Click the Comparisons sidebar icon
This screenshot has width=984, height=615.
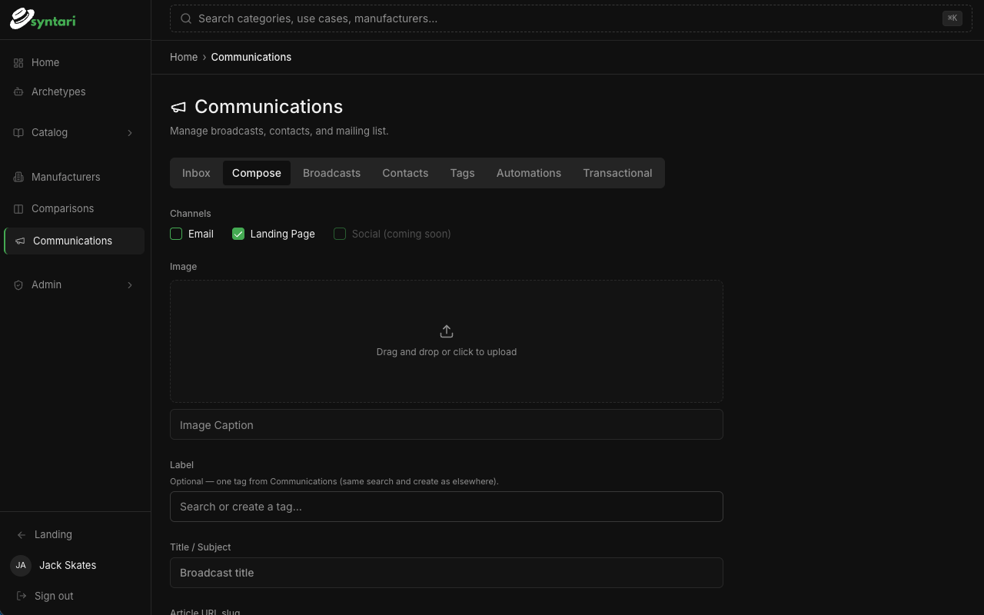click(x=18, y=208)
